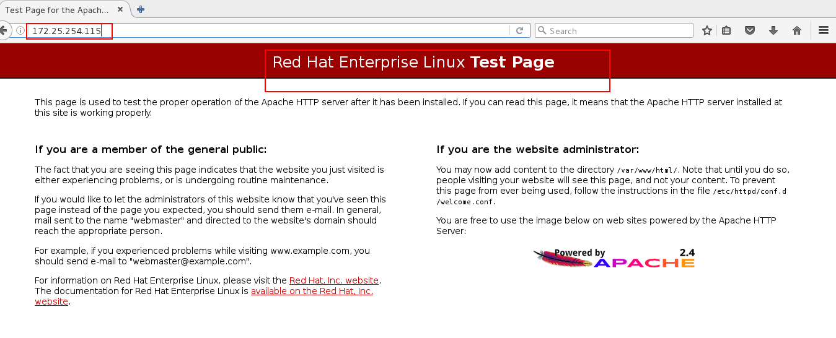836x338 pixels.
Task: Click the 'This page is used to test' intro paragraph
Action: pyautogui.click(x=408, y=107)
